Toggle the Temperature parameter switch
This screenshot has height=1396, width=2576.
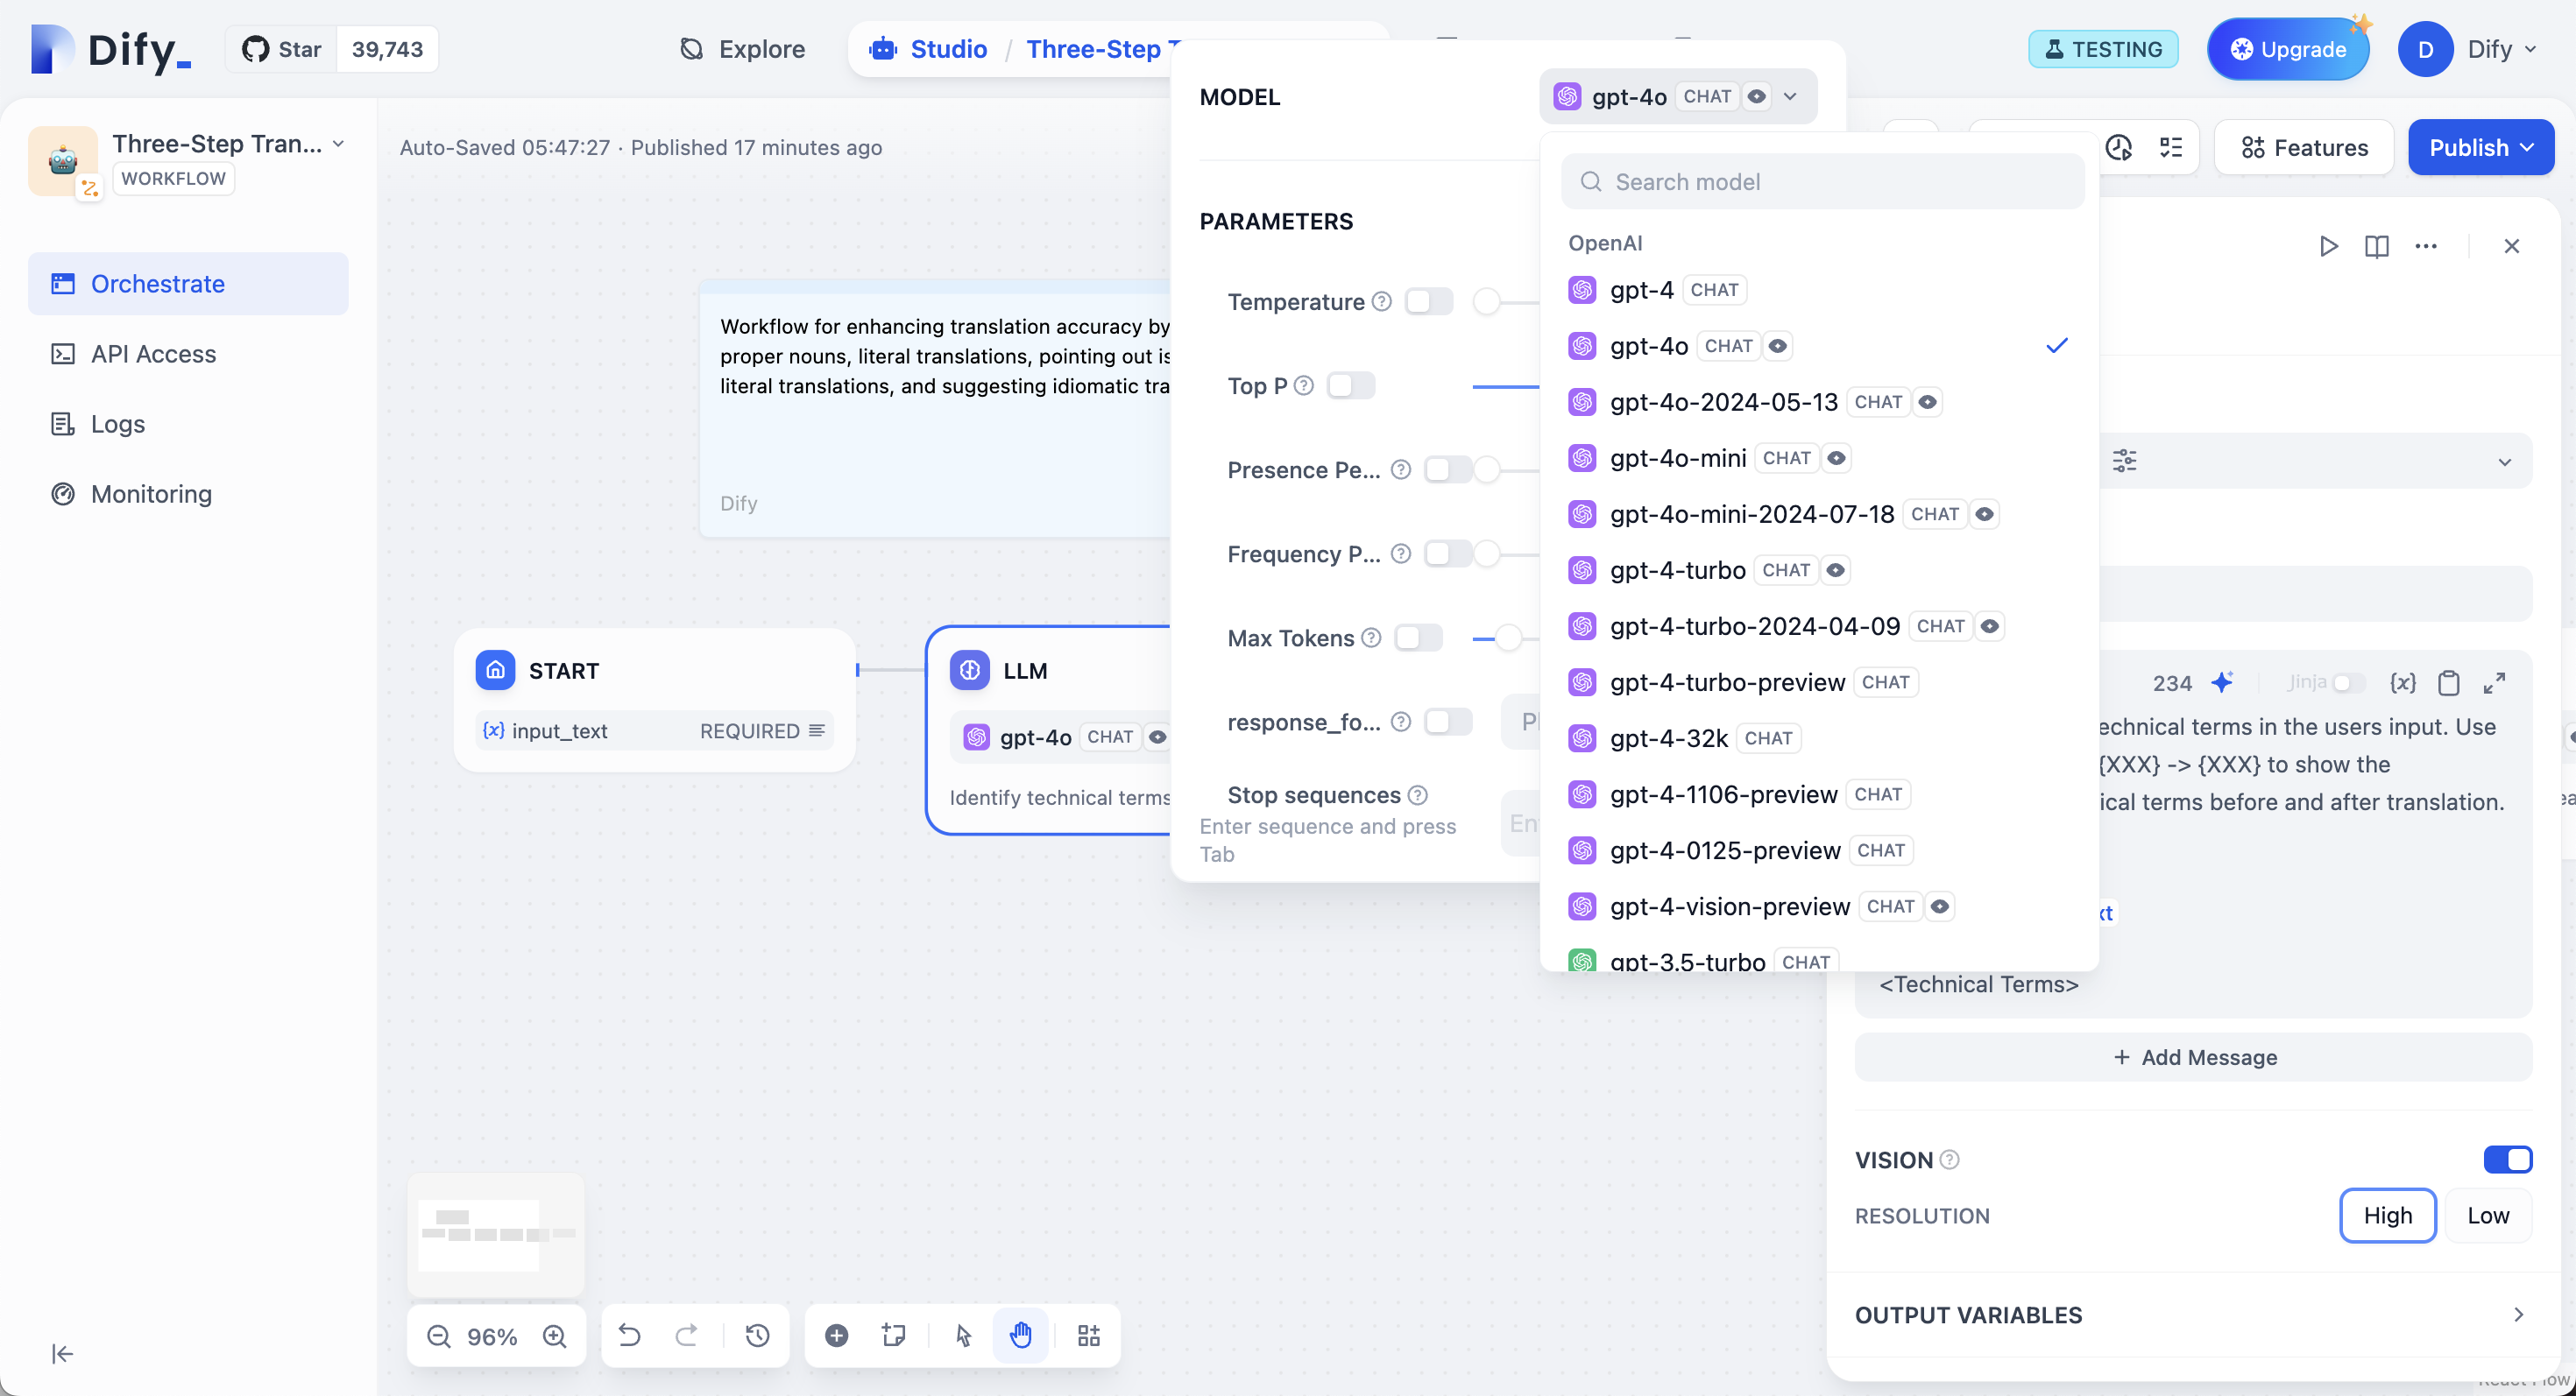pyautogui.click(x=1429, y=302)
